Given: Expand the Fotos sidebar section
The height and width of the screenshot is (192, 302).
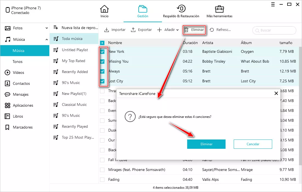Looking at the screenshot, I should 47,28.
